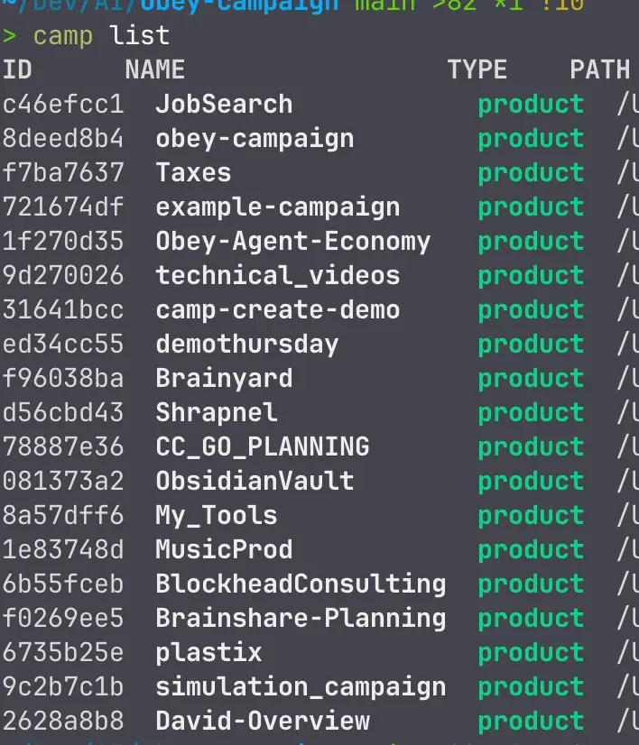Click 'product' type in the Shrapnel row
Image resolution: width=639 pixels, height=745 pixels.
[x=531, y=414]
